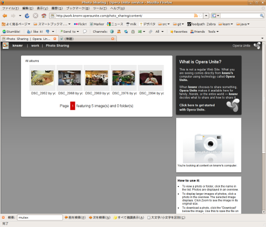Image resolution: width=266 pixels, height=227 pixels.
Task: Open the ブックマーク(B) menu
Action: click(78, 8)
